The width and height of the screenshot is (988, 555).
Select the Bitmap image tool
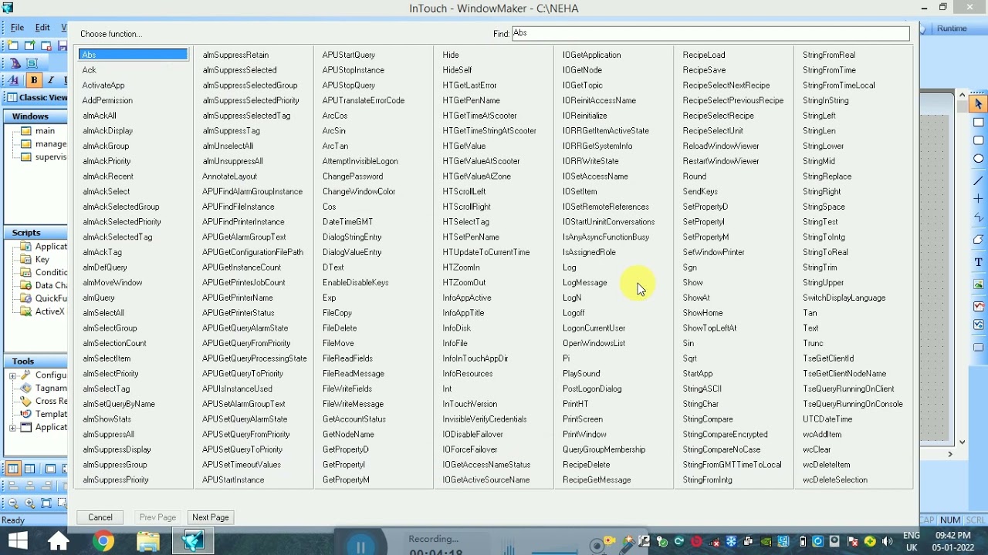[978, 284]
